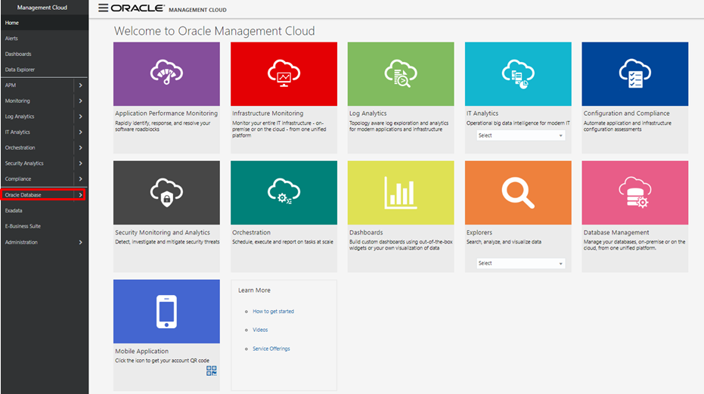Expand the Oracle Database sidebar submenu arrow
The height and width of the screenshot is (394, 704).
click(80, 195)
